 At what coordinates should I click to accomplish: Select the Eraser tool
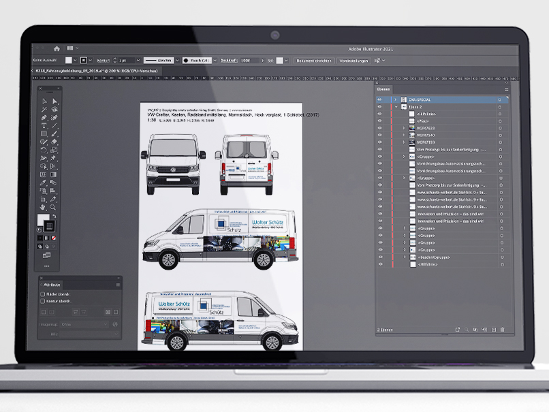pyautogui.click(x=54, y=142)
